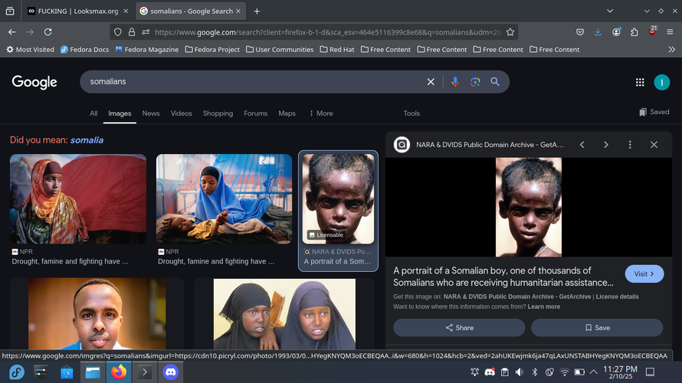Open Google Lens image search
Screen dimensions: 682x383
[475, 82]
